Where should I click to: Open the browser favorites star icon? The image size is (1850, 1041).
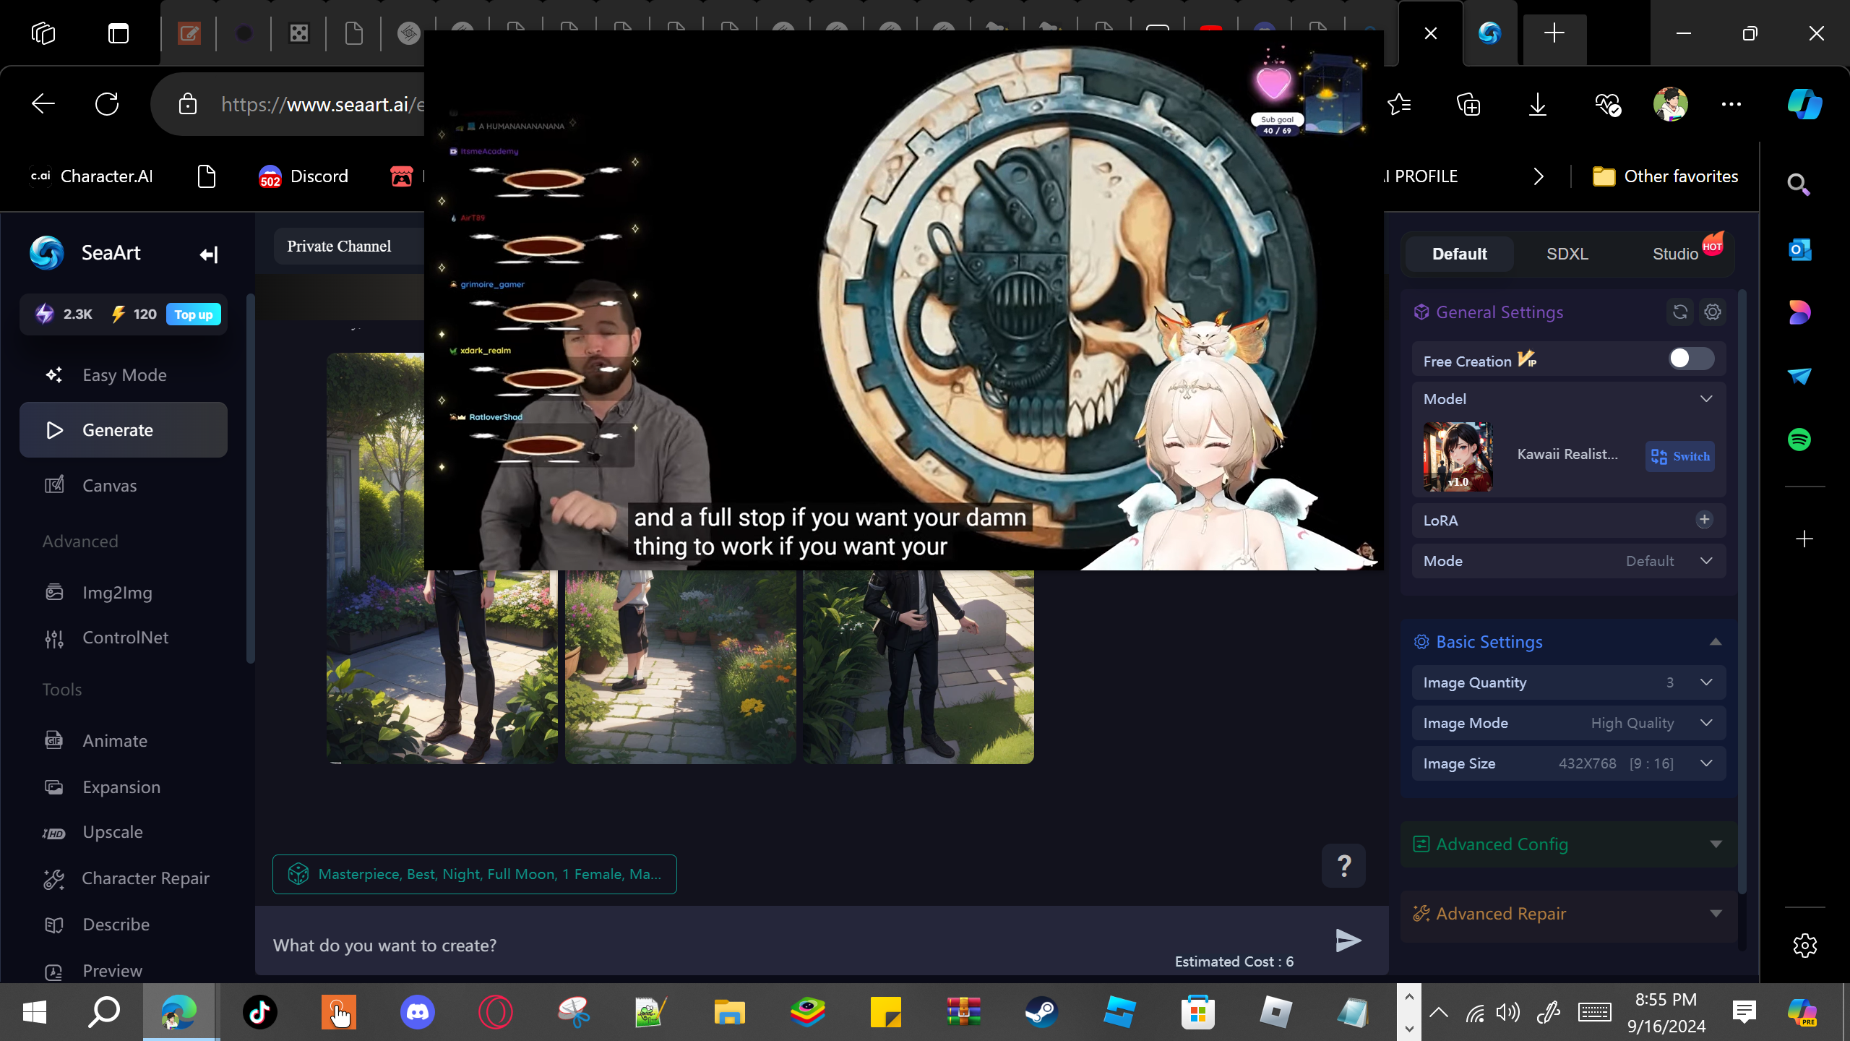click(x=1400, y=105)
